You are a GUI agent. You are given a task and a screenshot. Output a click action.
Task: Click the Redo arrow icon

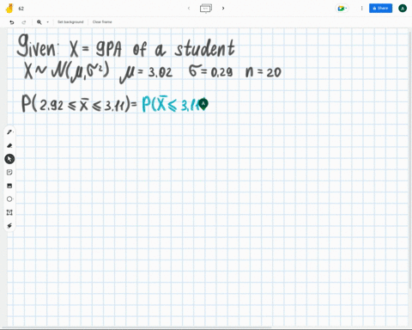tap(24, 22)
